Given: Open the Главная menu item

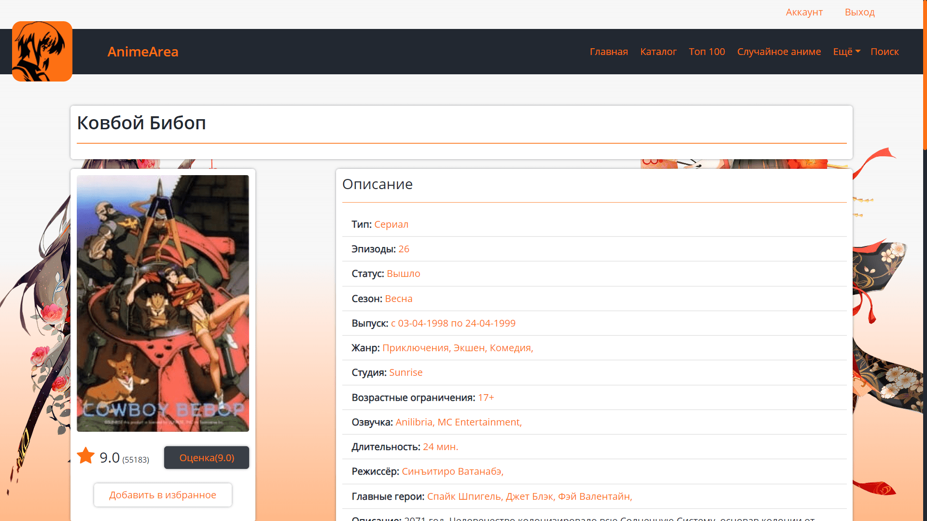Looking at the screenshot, I should [x=608, y=52].
